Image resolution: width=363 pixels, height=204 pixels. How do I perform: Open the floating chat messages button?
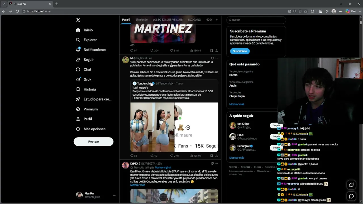pyautogui.click(x=351, y=196)
